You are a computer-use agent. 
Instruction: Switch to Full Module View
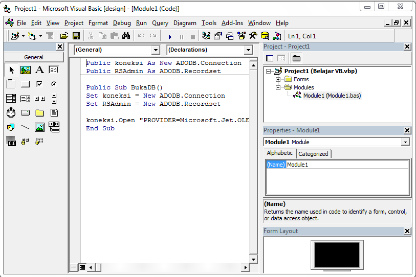coord(82,267)
